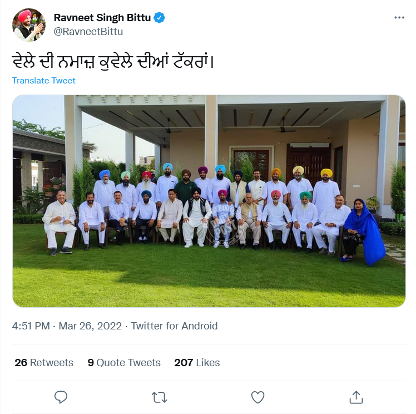Open the @RavneetBittu handle link

(x=88, y=32)
